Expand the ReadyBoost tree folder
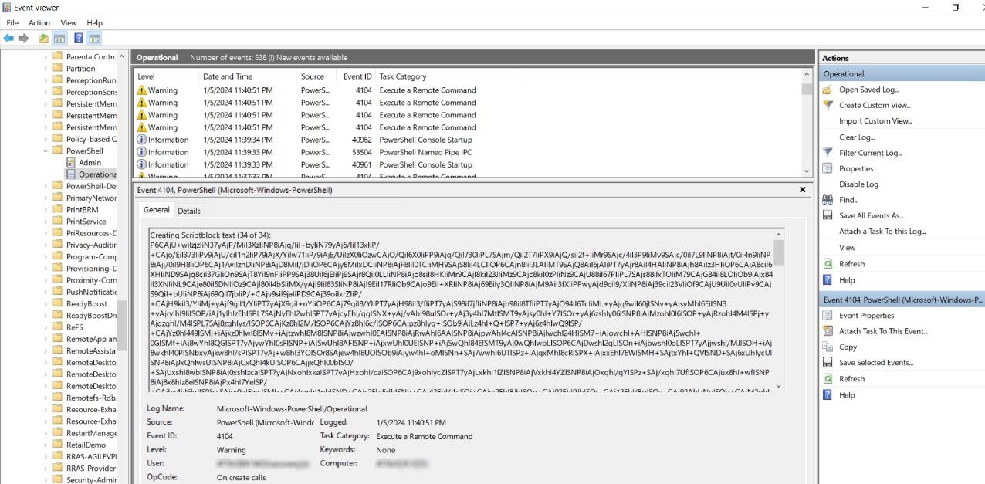Image resolution: width=985 pixels, height=484 pixels. (x=46, y=304)
